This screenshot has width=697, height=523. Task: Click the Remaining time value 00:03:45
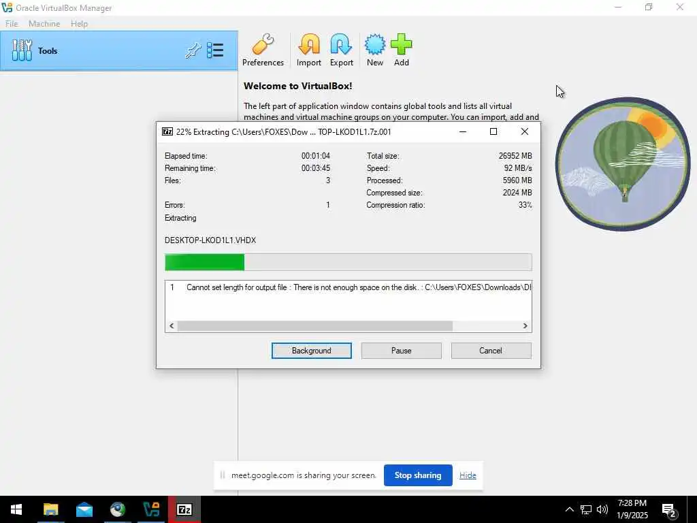tap(316, 168)
